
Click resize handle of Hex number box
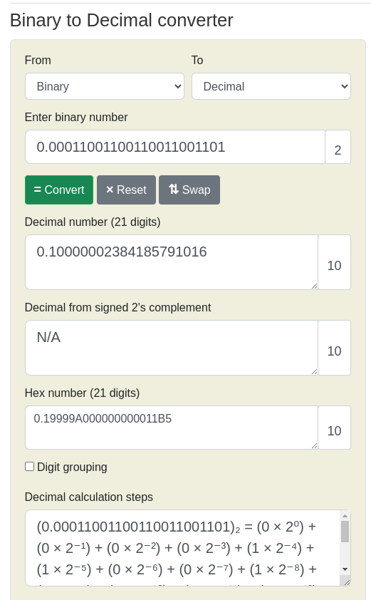tap(315, 445)
